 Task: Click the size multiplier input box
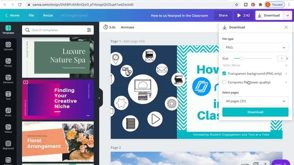click(x=282, y=59)
